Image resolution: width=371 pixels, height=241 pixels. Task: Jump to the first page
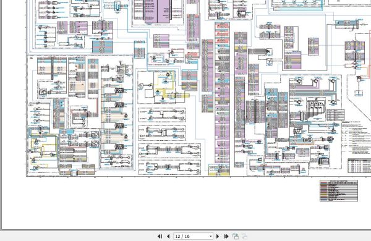point(160,236)
